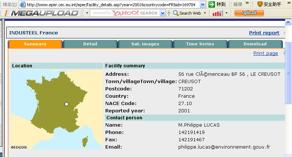Open the Megaupload logo dropdown arrow

87,13
